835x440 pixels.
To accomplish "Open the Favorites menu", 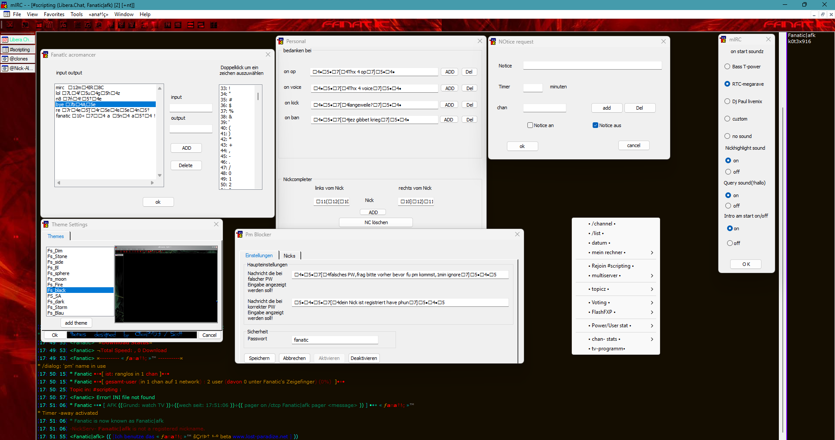I will pos(54,14).
